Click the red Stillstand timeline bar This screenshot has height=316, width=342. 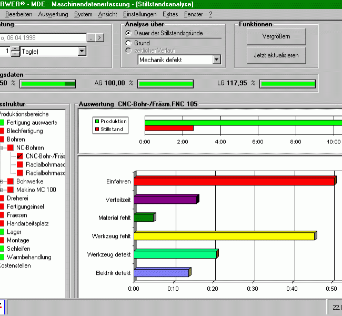[169, 128]
